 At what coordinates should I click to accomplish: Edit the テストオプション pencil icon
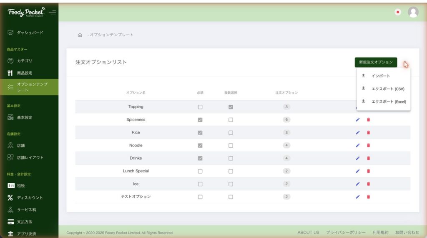[357, 197]
